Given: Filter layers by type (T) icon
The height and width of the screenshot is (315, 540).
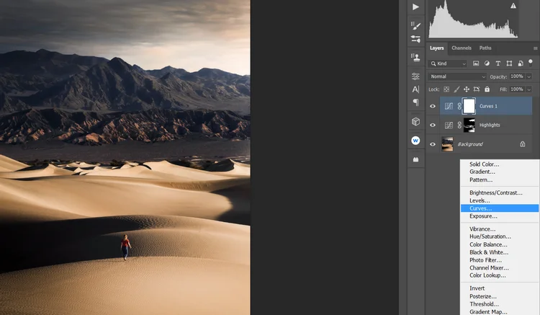Looking at the screenshot, I should pyautogui.click(x=498, y=63).
